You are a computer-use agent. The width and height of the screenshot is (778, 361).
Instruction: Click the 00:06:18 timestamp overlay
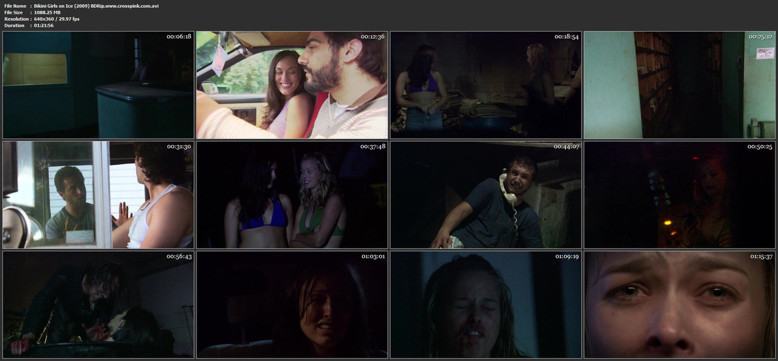pos(179,37)
